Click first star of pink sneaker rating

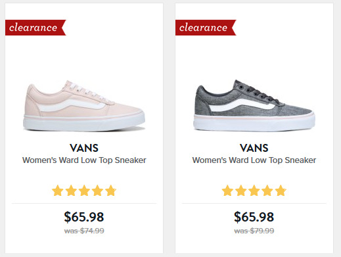click(58, 191)
